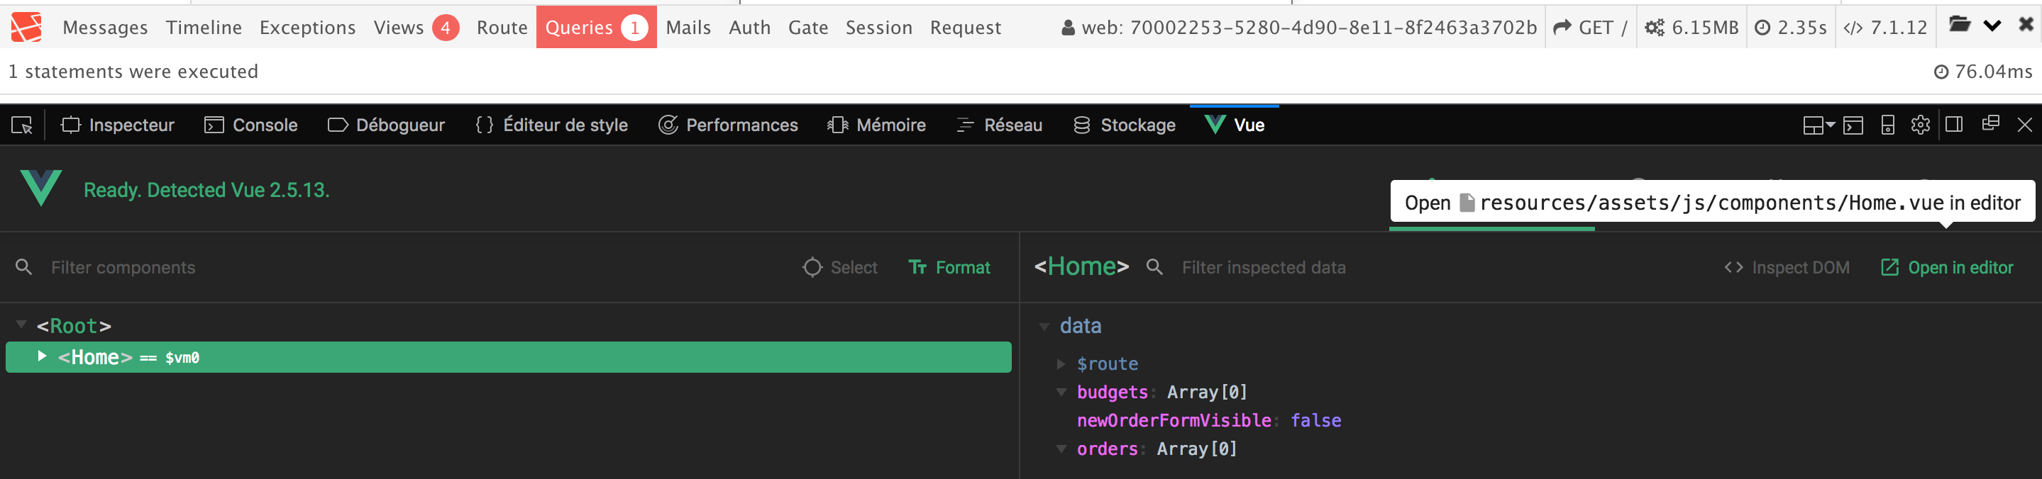Open the Timeline debugbar tab
Screen dimensions: 2042x479
click(x=204, y=28)
